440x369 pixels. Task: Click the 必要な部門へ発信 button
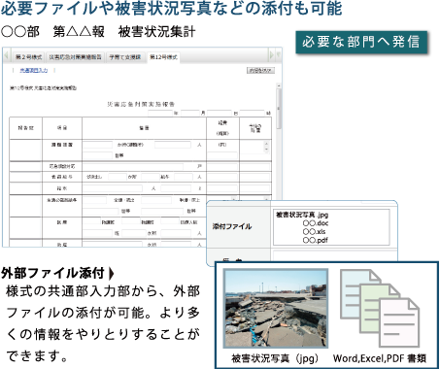click(x=361, y=42)
